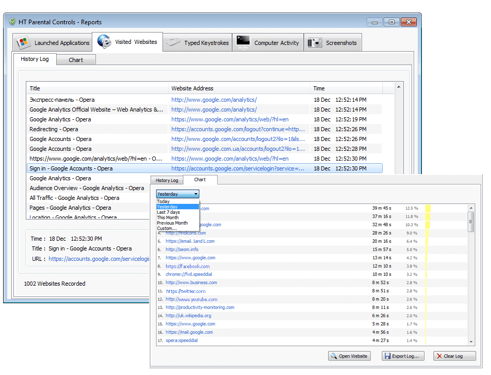This screenshot has height=375, width=491.
Task: Open the Computer Activity tab
Action: click(268, 43)
